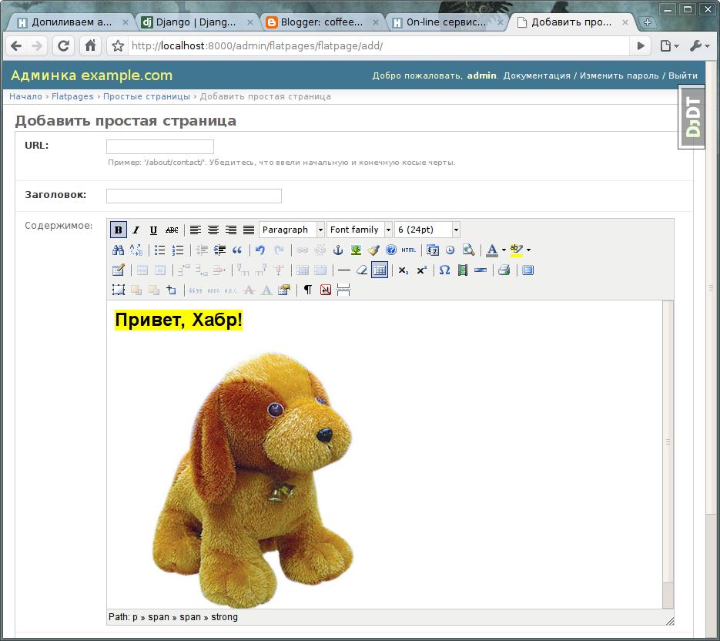Switch to Blogger: coffee tab
This screenshot has height=641, width=720.
pyautogui.click(x=323, y=22)
